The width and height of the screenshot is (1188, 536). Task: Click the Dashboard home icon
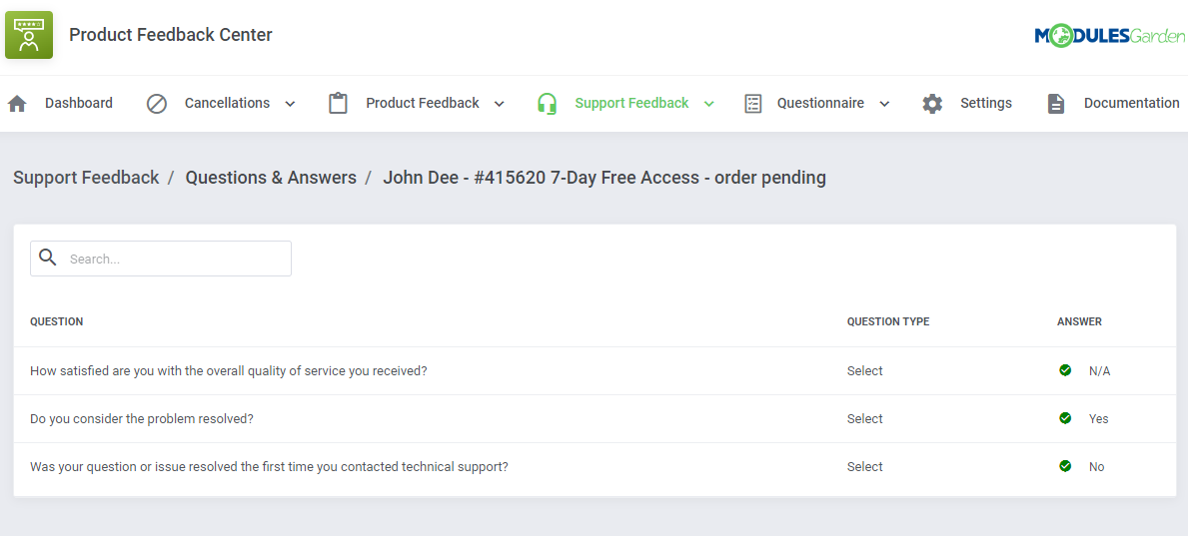pos(17,104)
